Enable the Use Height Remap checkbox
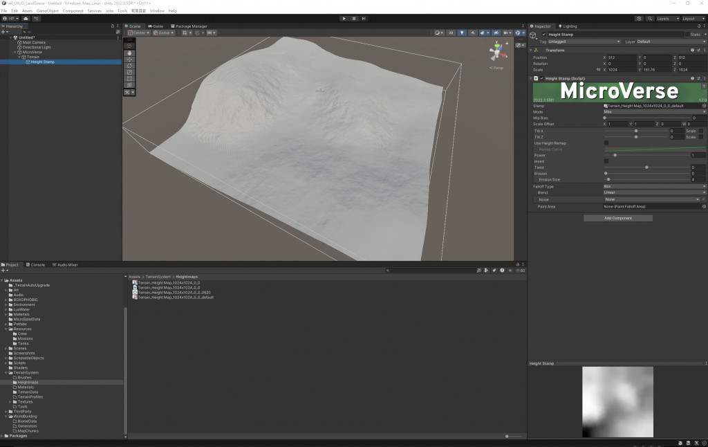 [606, 143]
